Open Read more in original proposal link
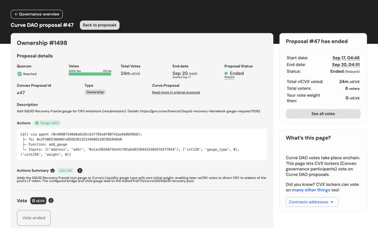 point(176,92)
